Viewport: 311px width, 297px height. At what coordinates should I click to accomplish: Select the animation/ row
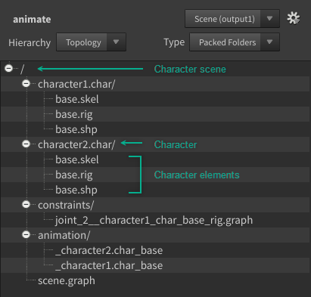pyautogui.click(x=155, y=235)
